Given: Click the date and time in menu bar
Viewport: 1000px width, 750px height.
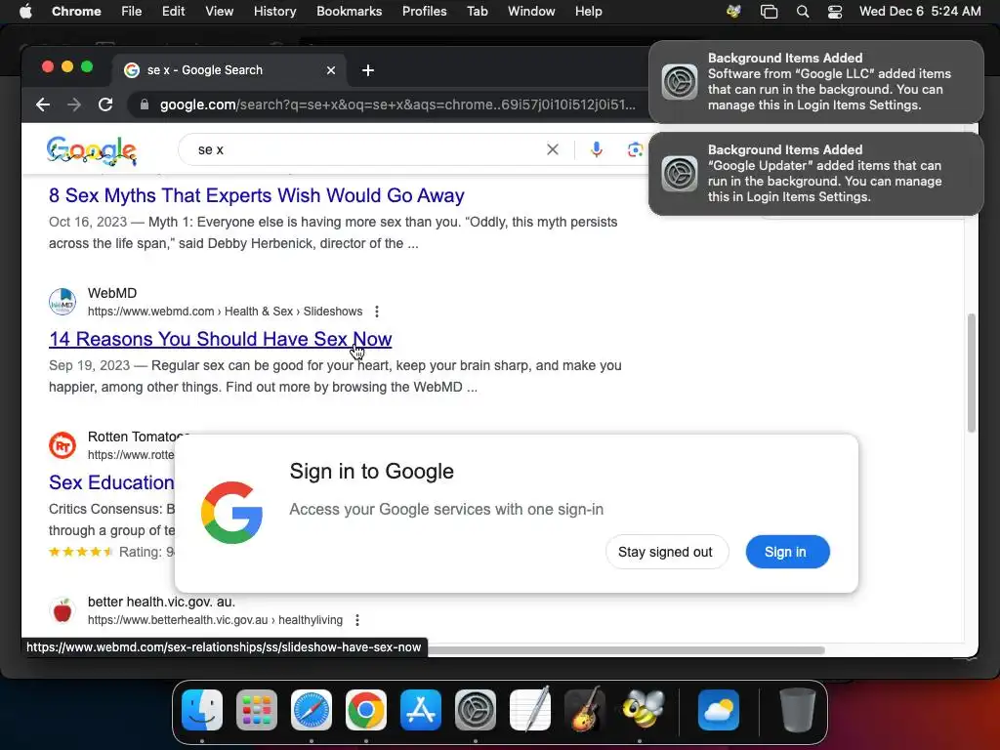Looking at the screenshot, I should 920,12.
